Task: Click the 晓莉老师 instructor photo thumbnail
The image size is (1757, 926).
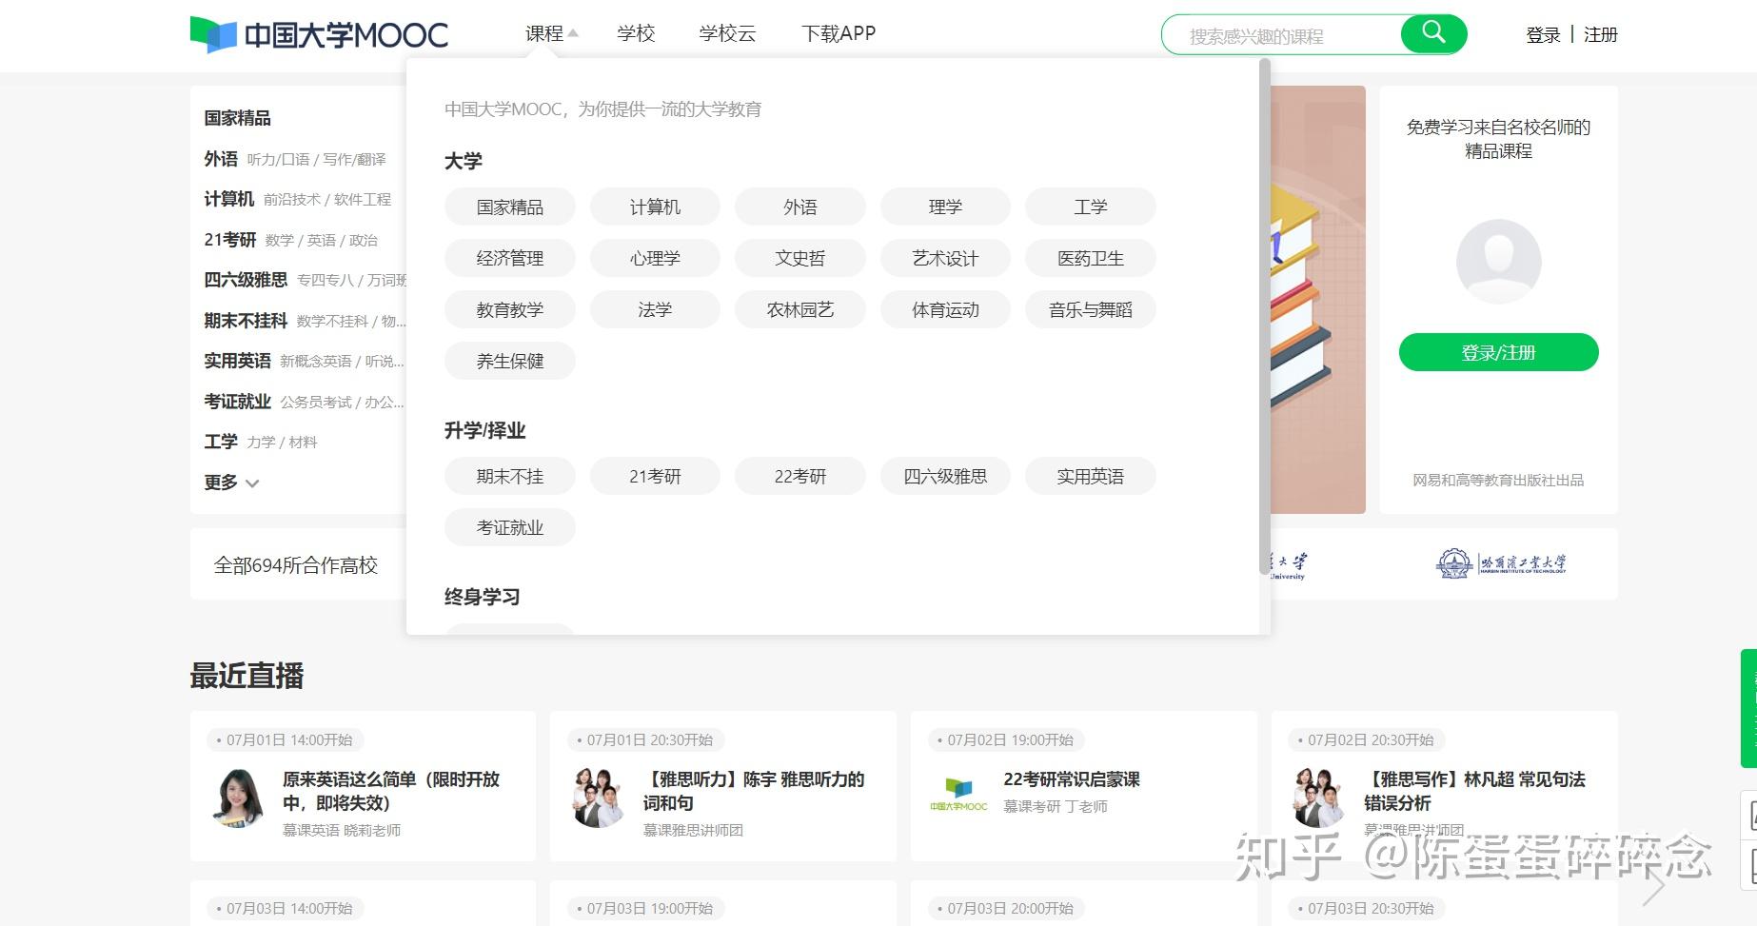Action: (236, 799)
